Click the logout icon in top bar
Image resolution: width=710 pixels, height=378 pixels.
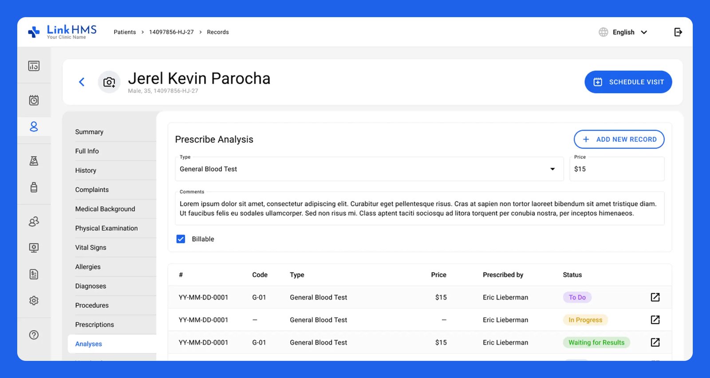[x=678, y=32]
